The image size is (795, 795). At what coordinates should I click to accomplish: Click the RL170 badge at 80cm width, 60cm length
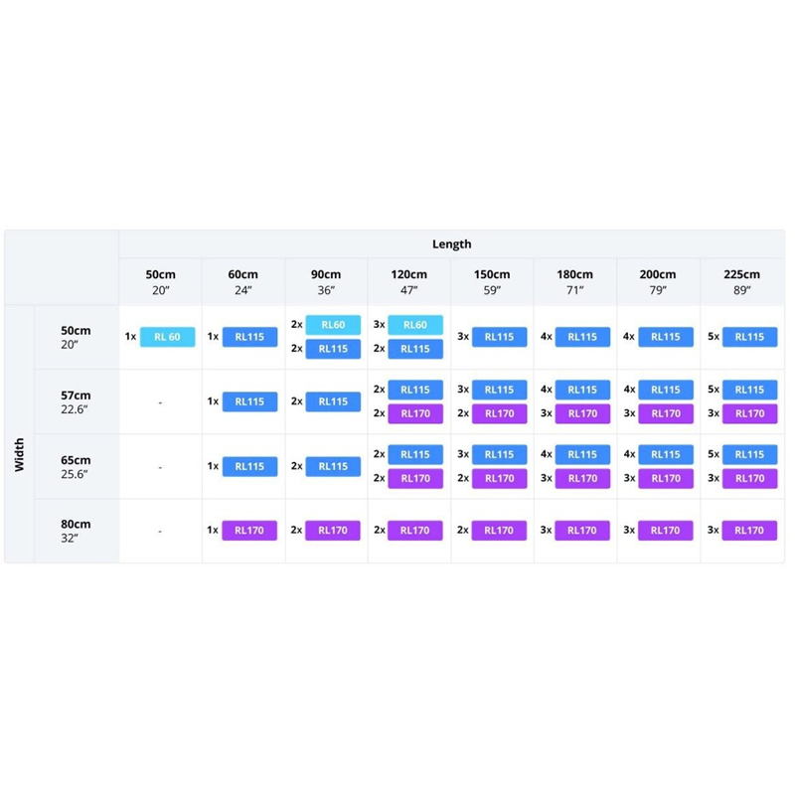point(249,531)
